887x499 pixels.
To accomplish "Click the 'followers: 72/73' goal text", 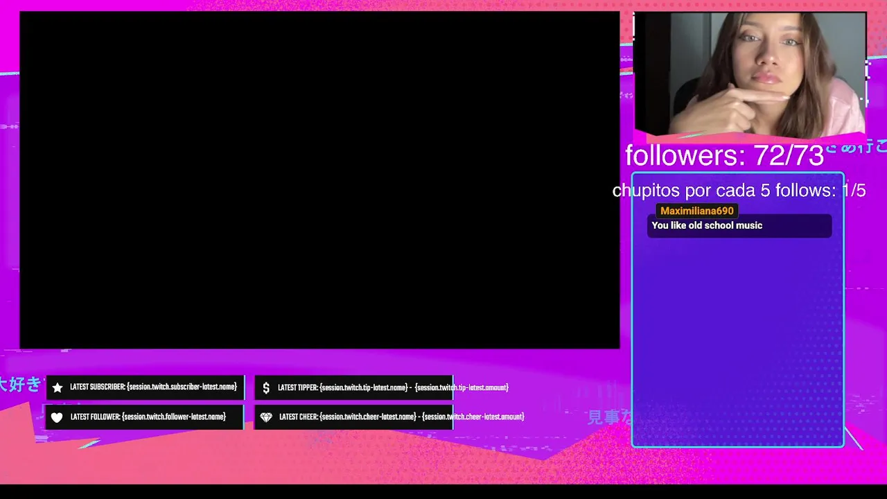I will click(x=725, y=155).
